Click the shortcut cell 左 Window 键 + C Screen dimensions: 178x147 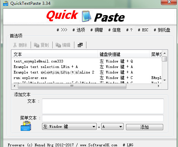tap(116, 78)
